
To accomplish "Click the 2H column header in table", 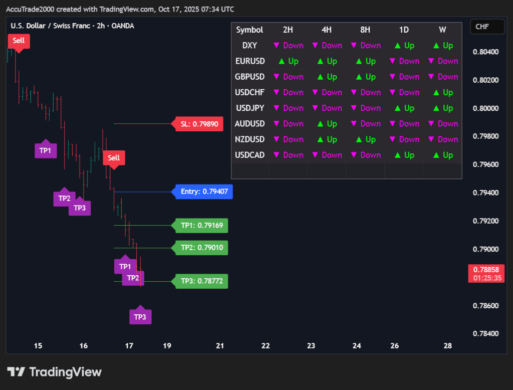I will tap(288, 30).
